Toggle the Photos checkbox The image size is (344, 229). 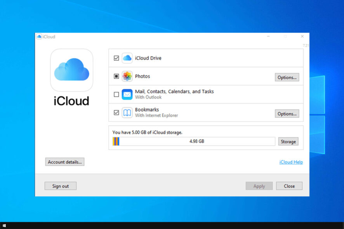[x=116, y=76]
